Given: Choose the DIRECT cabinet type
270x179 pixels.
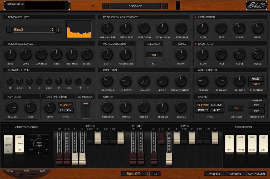Looking at the screenshot, I should pos(203,110).
